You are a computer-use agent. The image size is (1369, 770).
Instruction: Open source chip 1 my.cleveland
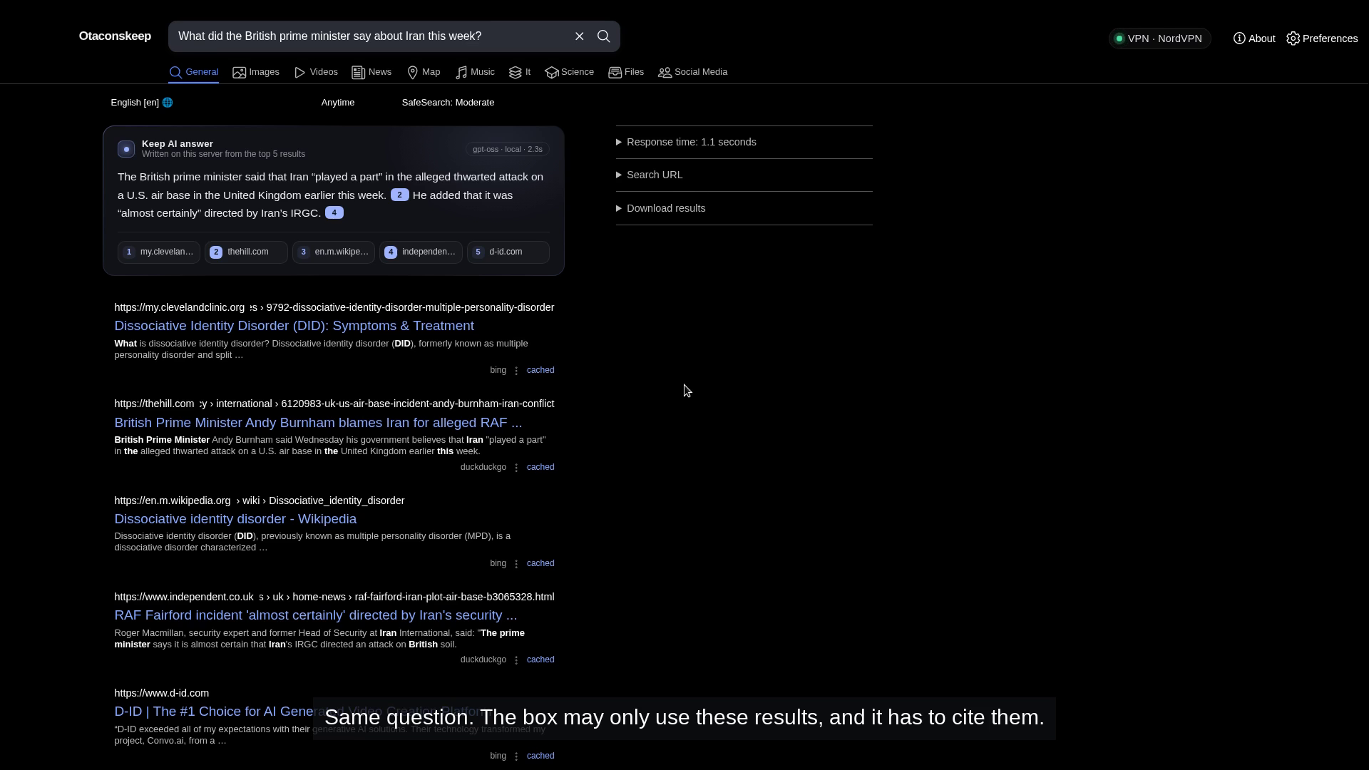pyautogui.click(x=159, y=252)
